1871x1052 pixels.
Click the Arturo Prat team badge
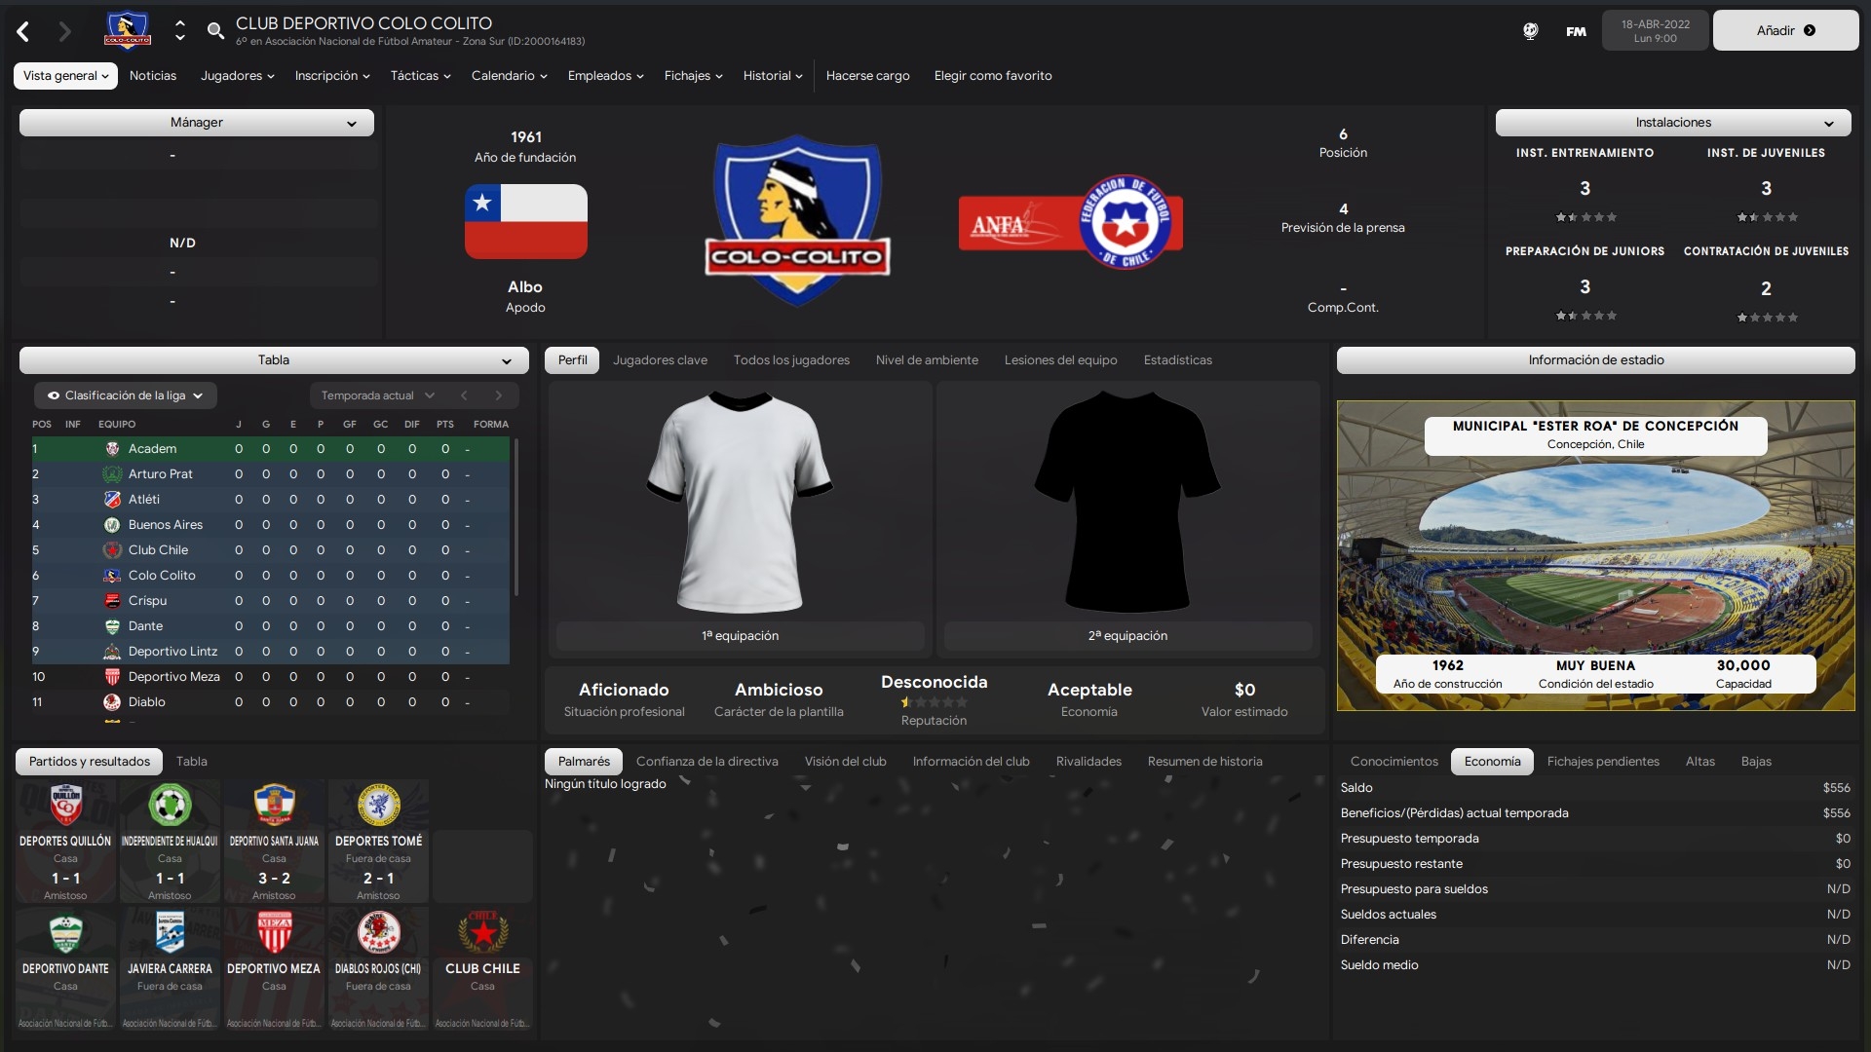click(x=112, y=474)
